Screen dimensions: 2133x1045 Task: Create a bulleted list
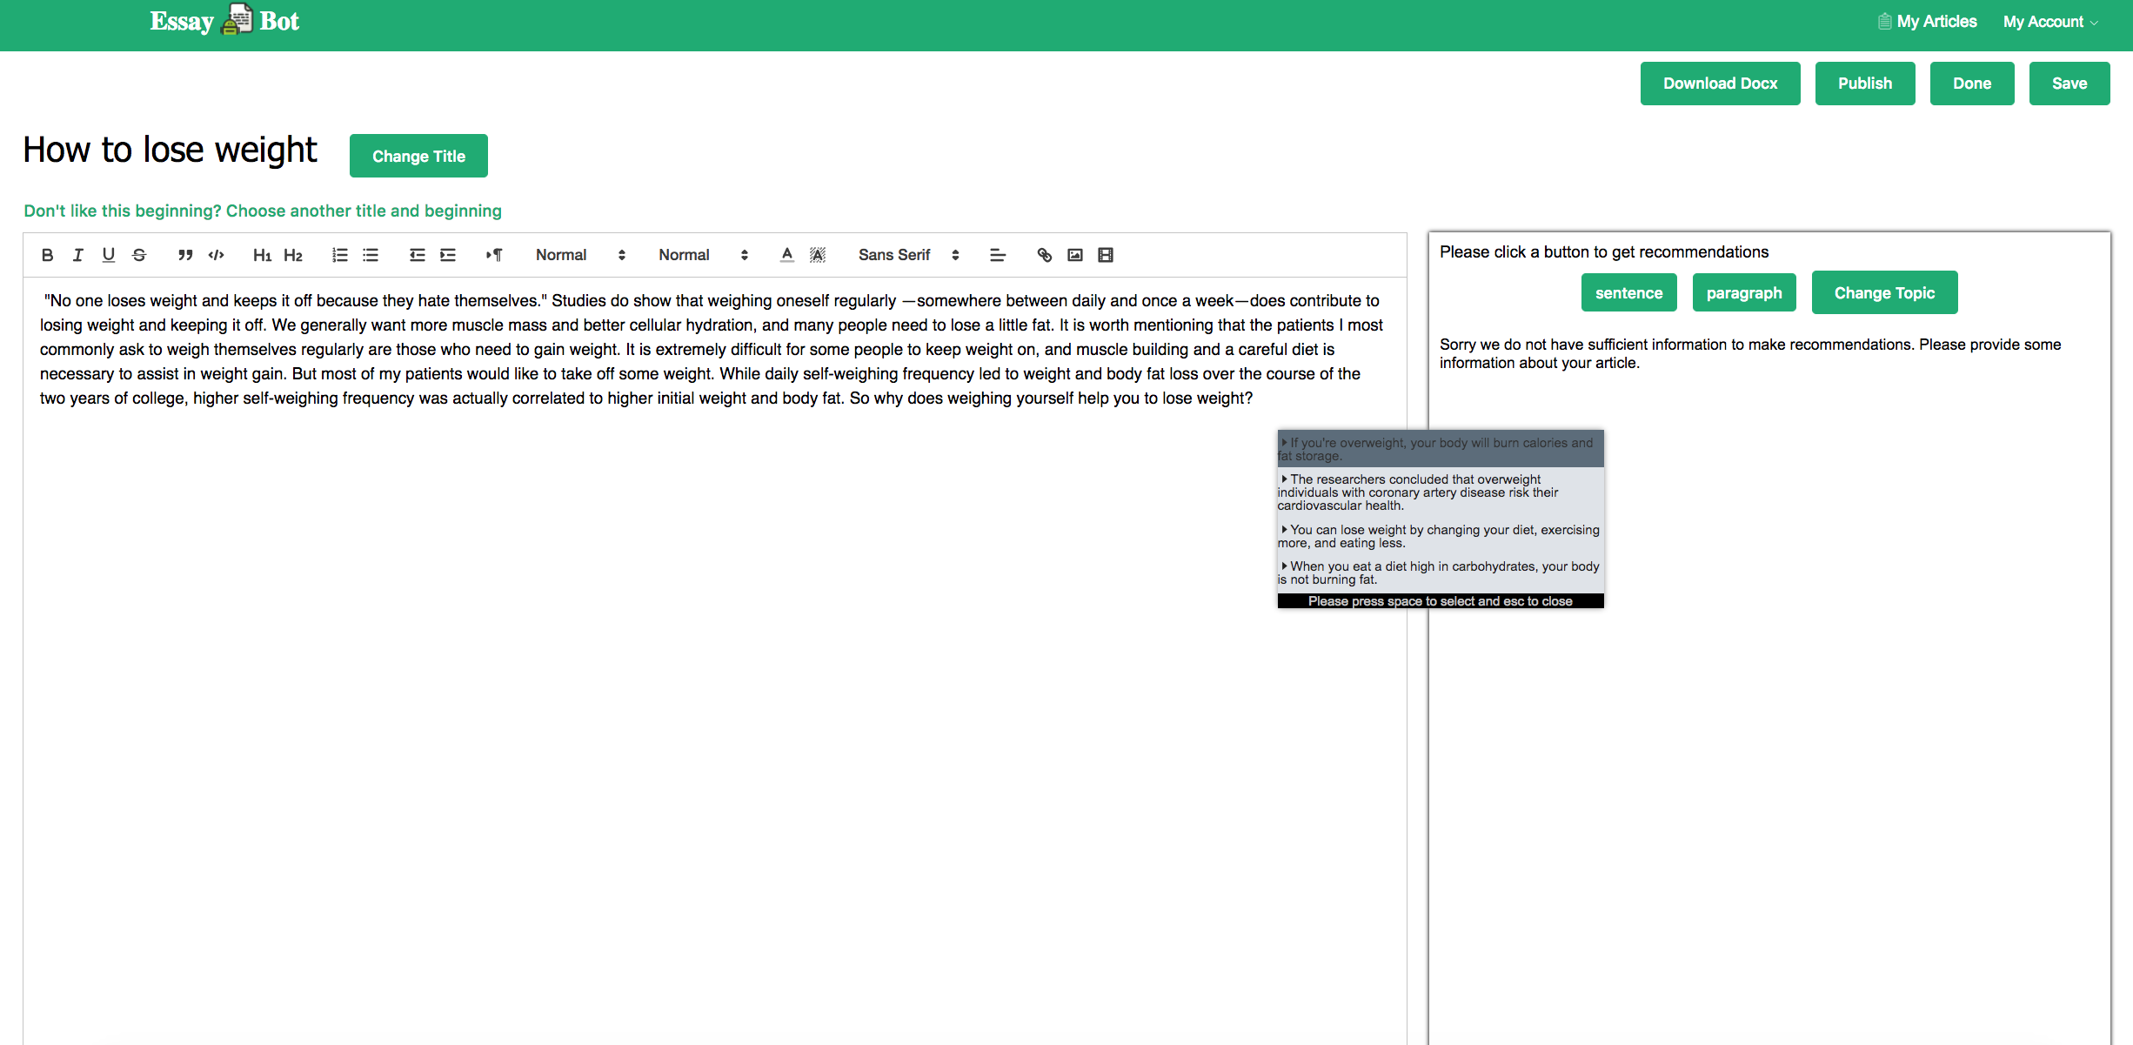point(371,255)
